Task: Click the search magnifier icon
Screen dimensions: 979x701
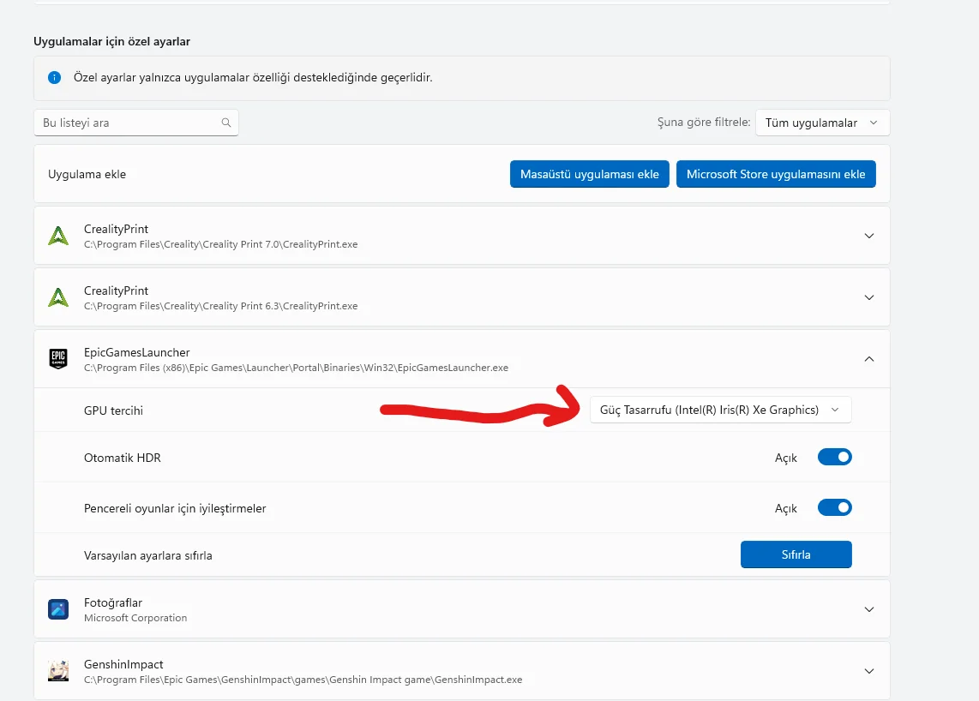Action: pos(226,123)
